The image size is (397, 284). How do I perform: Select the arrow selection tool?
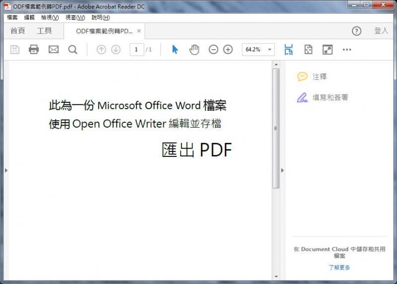[175, 50]
